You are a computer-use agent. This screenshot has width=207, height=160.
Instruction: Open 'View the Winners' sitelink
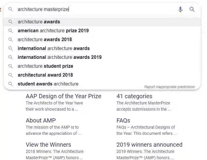(x=48, y=145)
